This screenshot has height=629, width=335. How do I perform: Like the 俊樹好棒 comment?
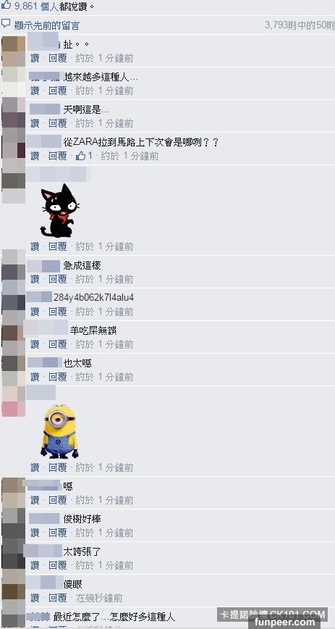point(35,533)
